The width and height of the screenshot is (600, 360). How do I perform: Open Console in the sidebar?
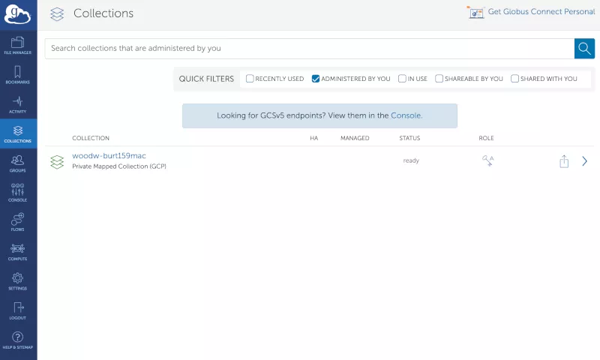click(x=17, y=193)
